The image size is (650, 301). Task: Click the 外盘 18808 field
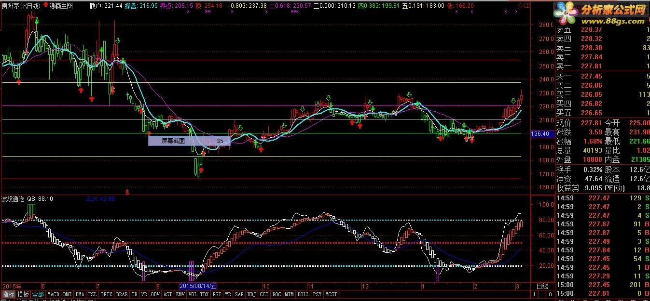579,159
